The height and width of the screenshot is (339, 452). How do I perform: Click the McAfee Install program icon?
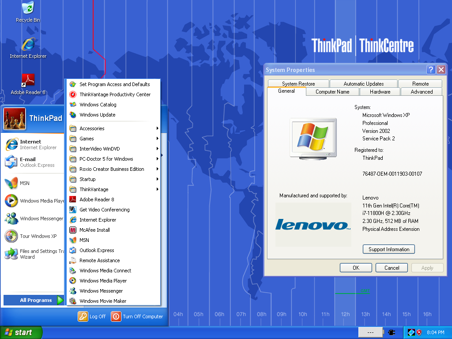[73, 230]
